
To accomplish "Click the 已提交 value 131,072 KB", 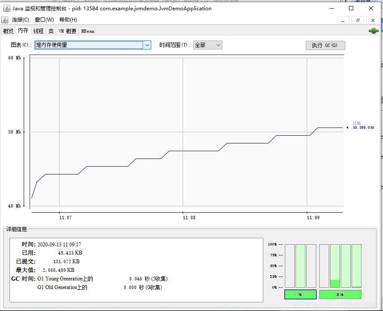I will (66, 261).
